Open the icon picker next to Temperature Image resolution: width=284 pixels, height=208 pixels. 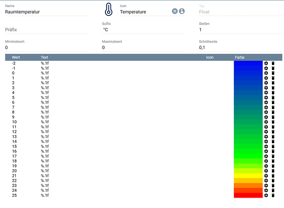(x=182, y=11)
